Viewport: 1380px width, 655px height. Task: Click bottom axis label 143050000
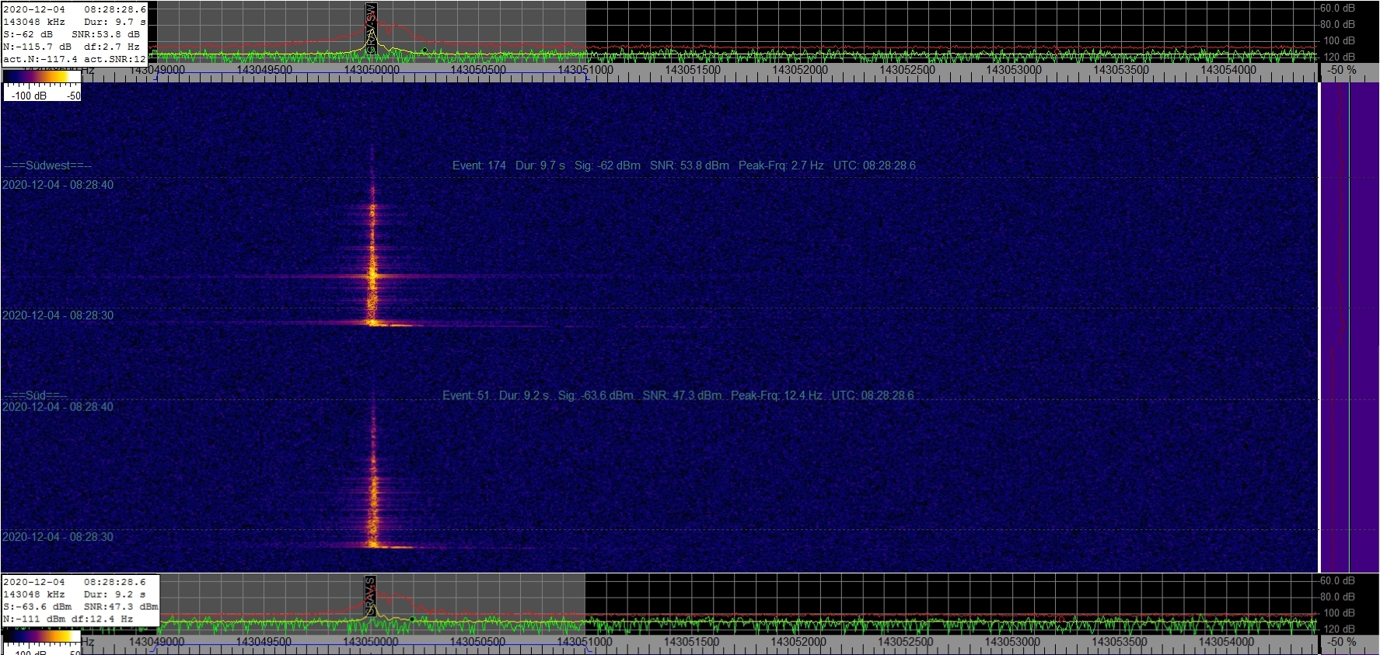coord(371,642)
